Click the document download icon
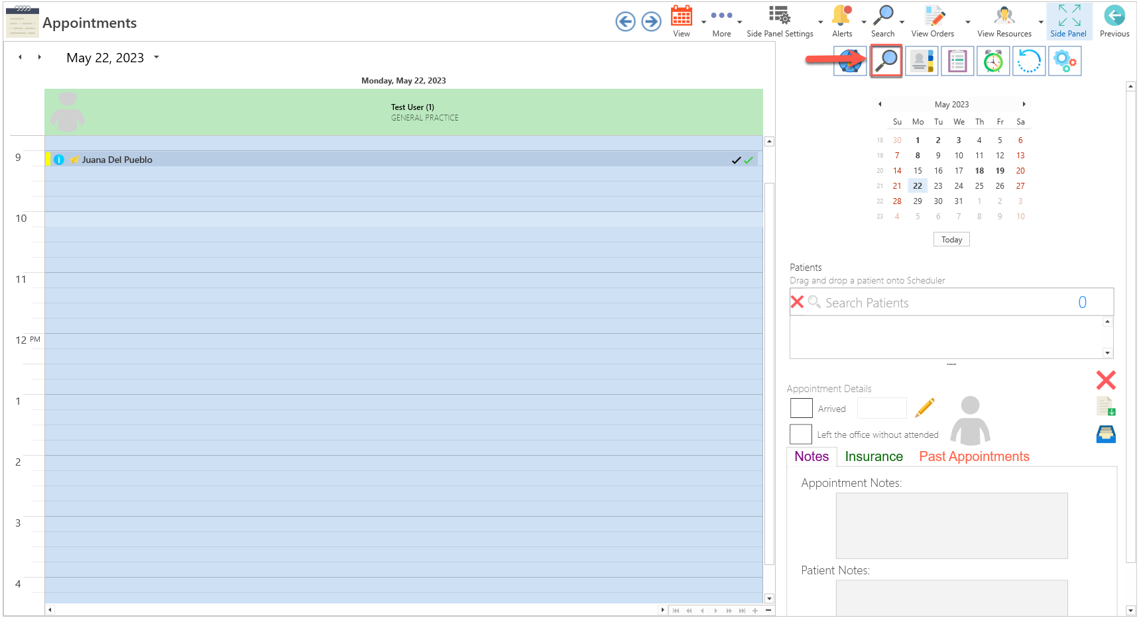This screenshot has height=620, width=1141. click(x=1106, y=406)
